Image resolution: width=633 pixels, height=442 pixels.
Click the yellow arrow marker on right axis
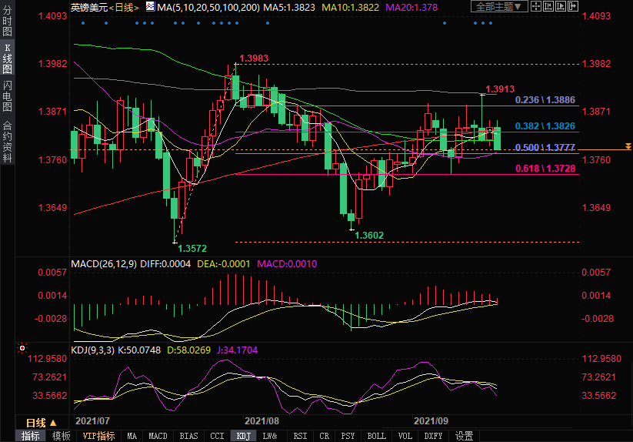tap(628, 146)
